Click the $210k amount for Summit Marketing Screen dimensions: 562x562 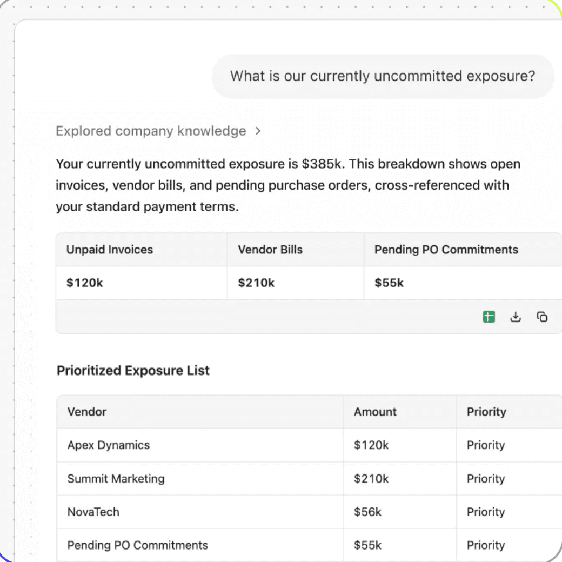(x=371, y=478)
